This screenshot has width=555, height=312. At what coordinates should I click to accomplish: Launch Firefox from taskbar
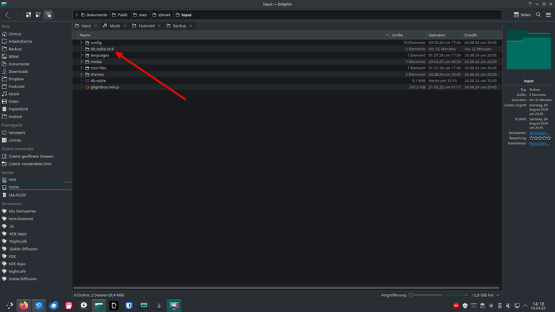click(x=24, y=305)
